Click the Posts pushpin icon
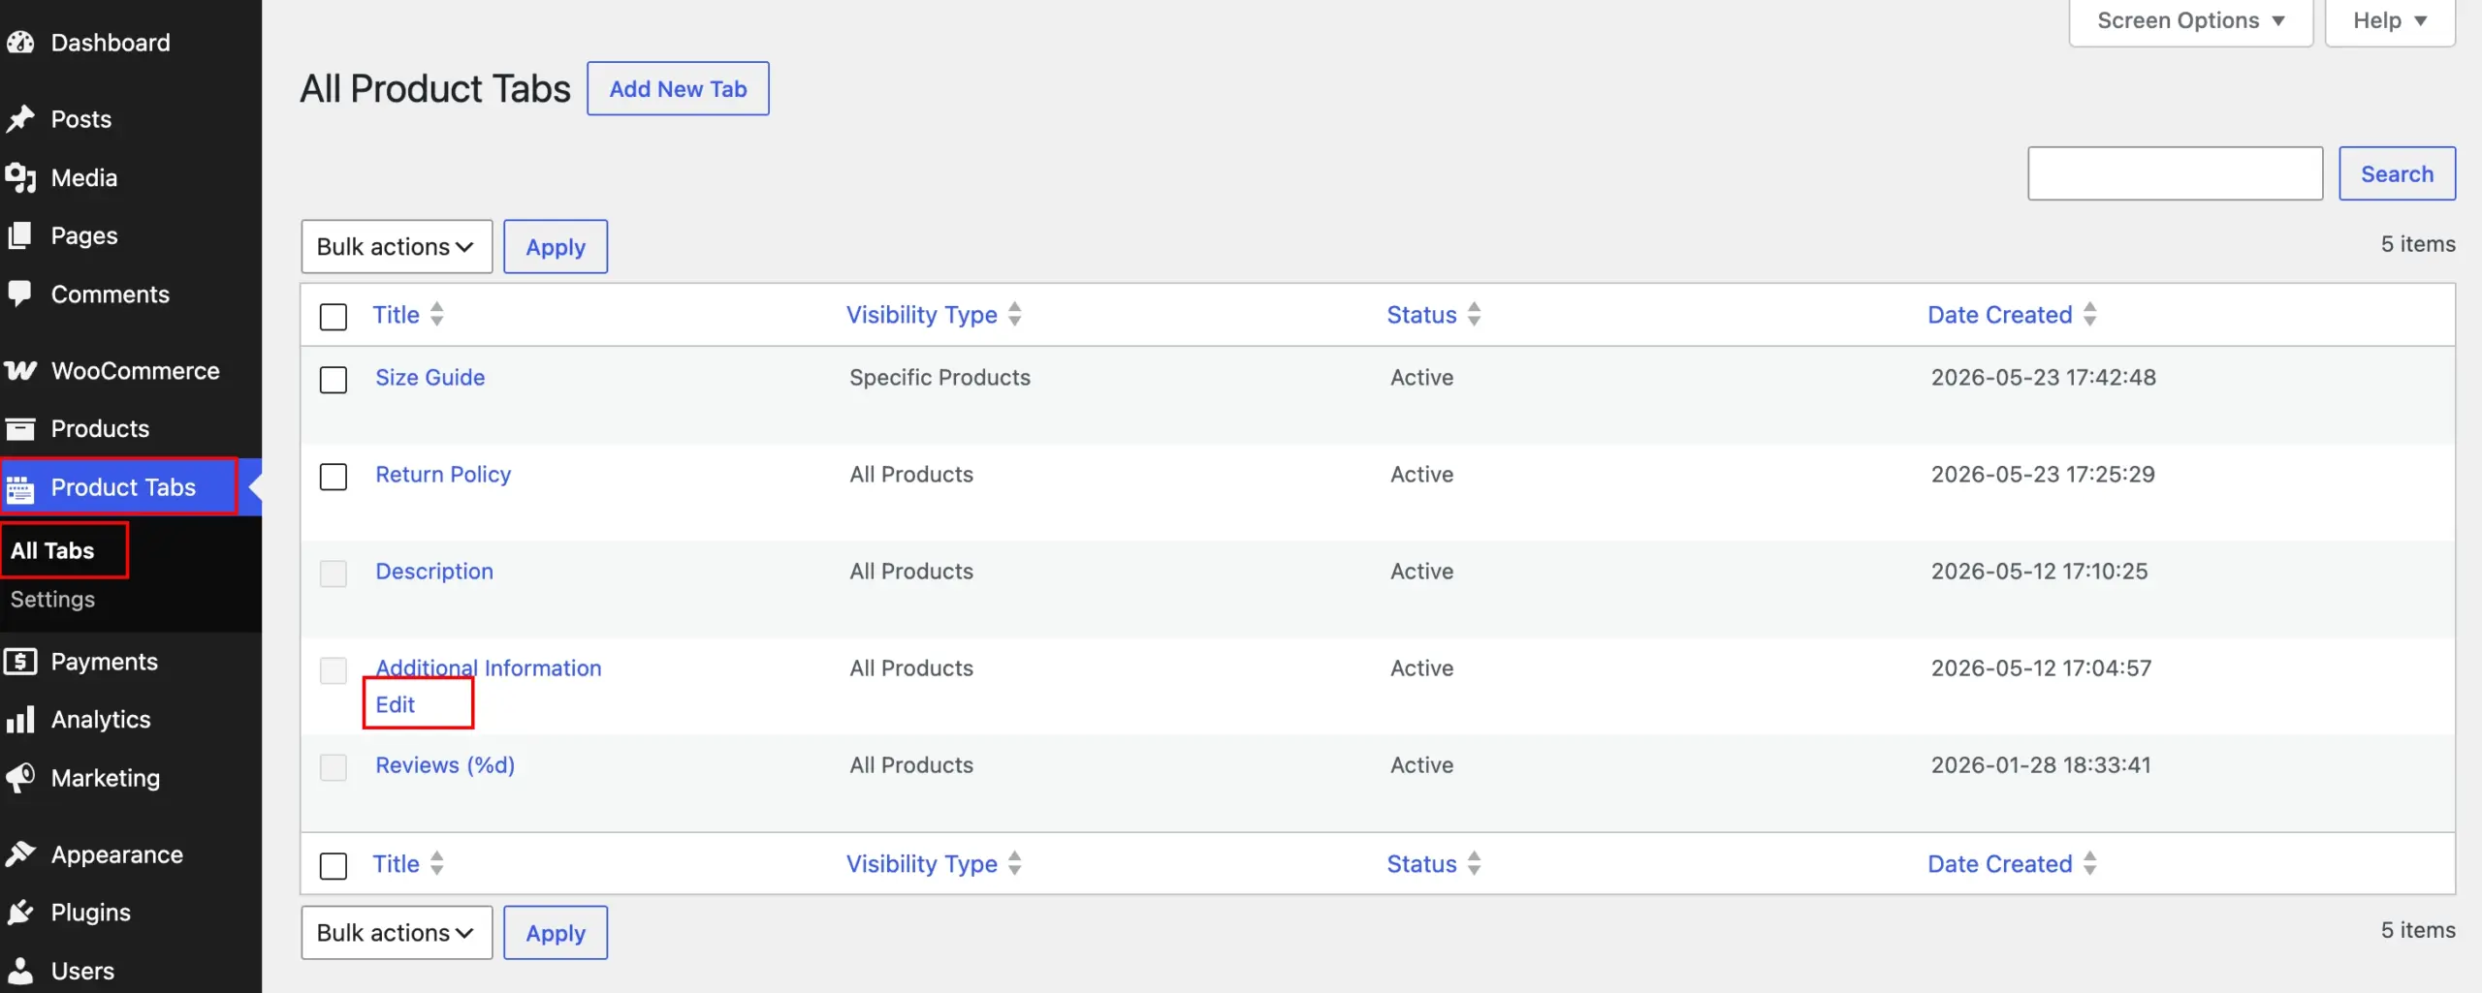2482x993 pixels. point(20,119)
